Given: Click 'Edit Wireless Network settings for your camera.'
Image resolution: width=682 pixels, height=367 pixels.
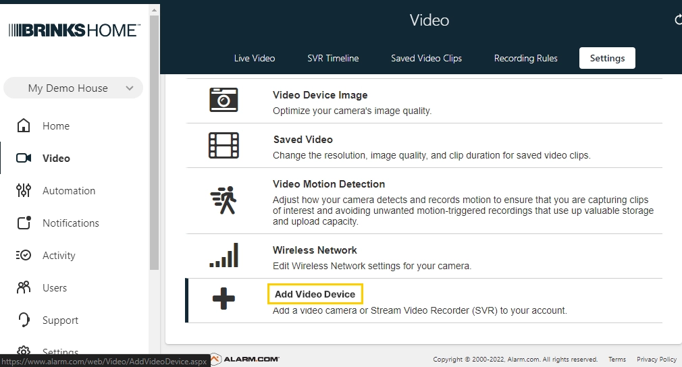Looking at the screenshot, I should tap(372, 266).
